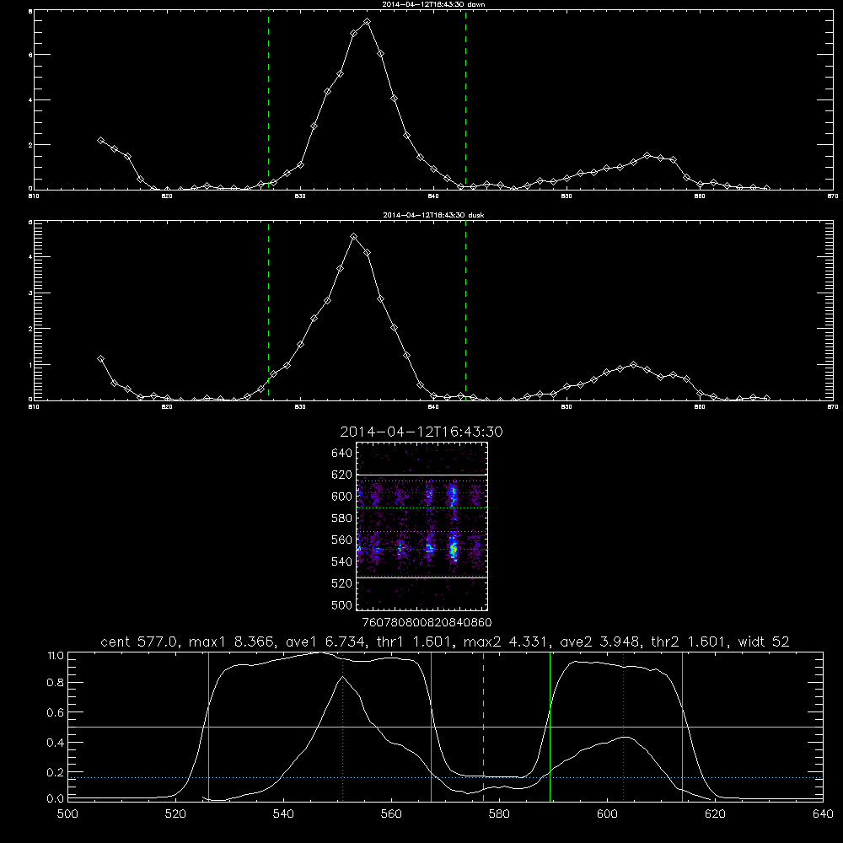843x843 pixels.
Task: Click the 'cent 577.0' value in the stats line
Action: tap(140, 642)
